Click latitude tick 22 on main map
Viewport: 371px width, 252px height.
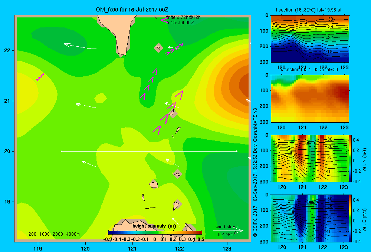point(7,51)
